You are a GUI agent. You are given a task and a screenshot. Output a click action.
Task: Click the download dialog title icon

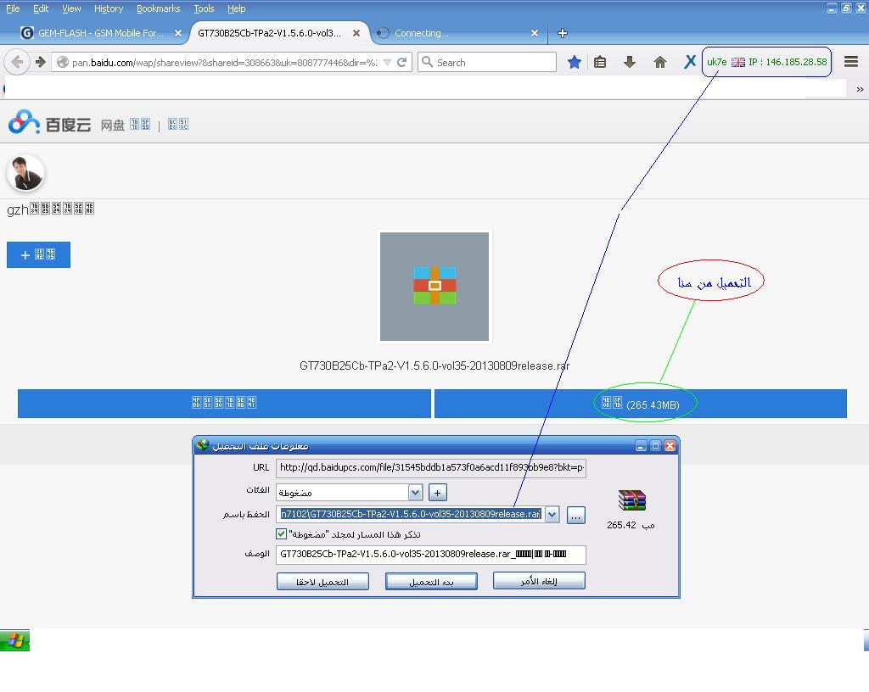[202, 445]
